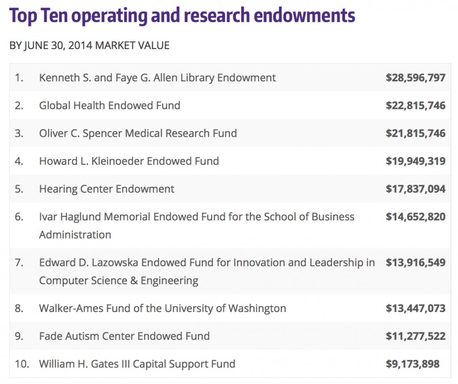
Task: Click the $14,652,820 market value
Action: coord(416,217)
